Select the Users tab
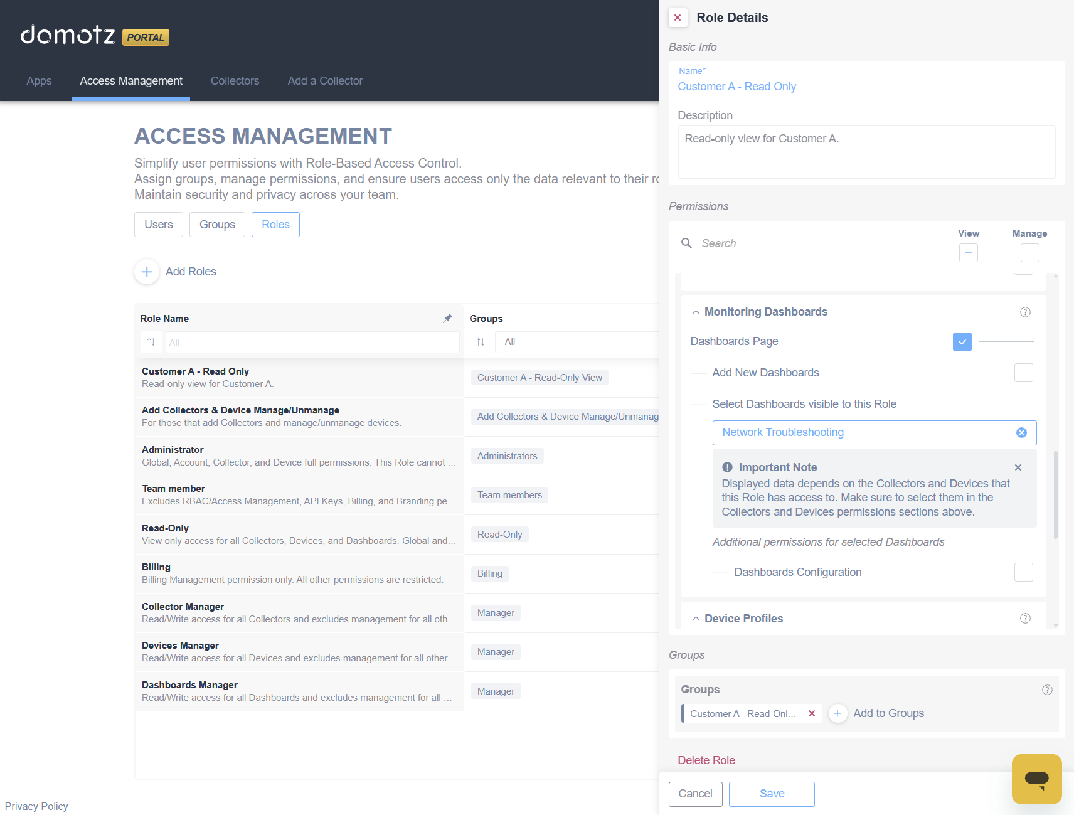The width and height of the screenshot is (1074, 815). tap(158, 225)
